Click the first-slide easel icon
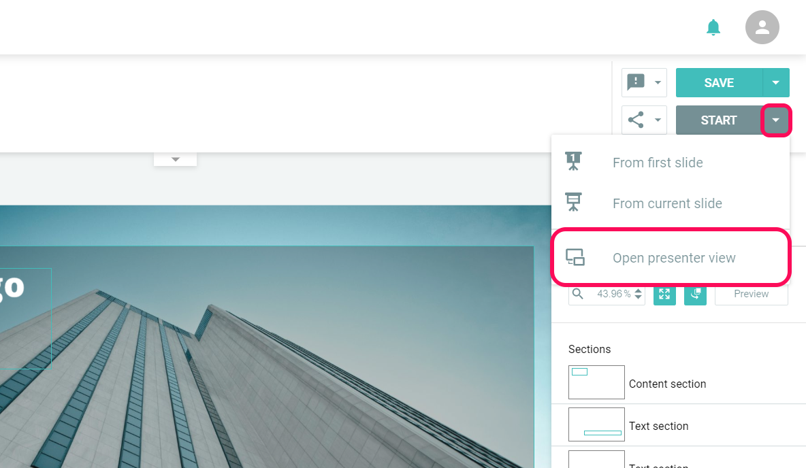This screenshot has width=806, height=468. (573, 161)
